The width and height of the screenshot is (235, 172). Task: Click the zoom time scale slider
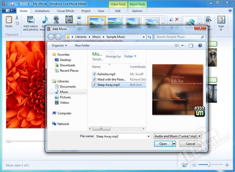[209, 165]
